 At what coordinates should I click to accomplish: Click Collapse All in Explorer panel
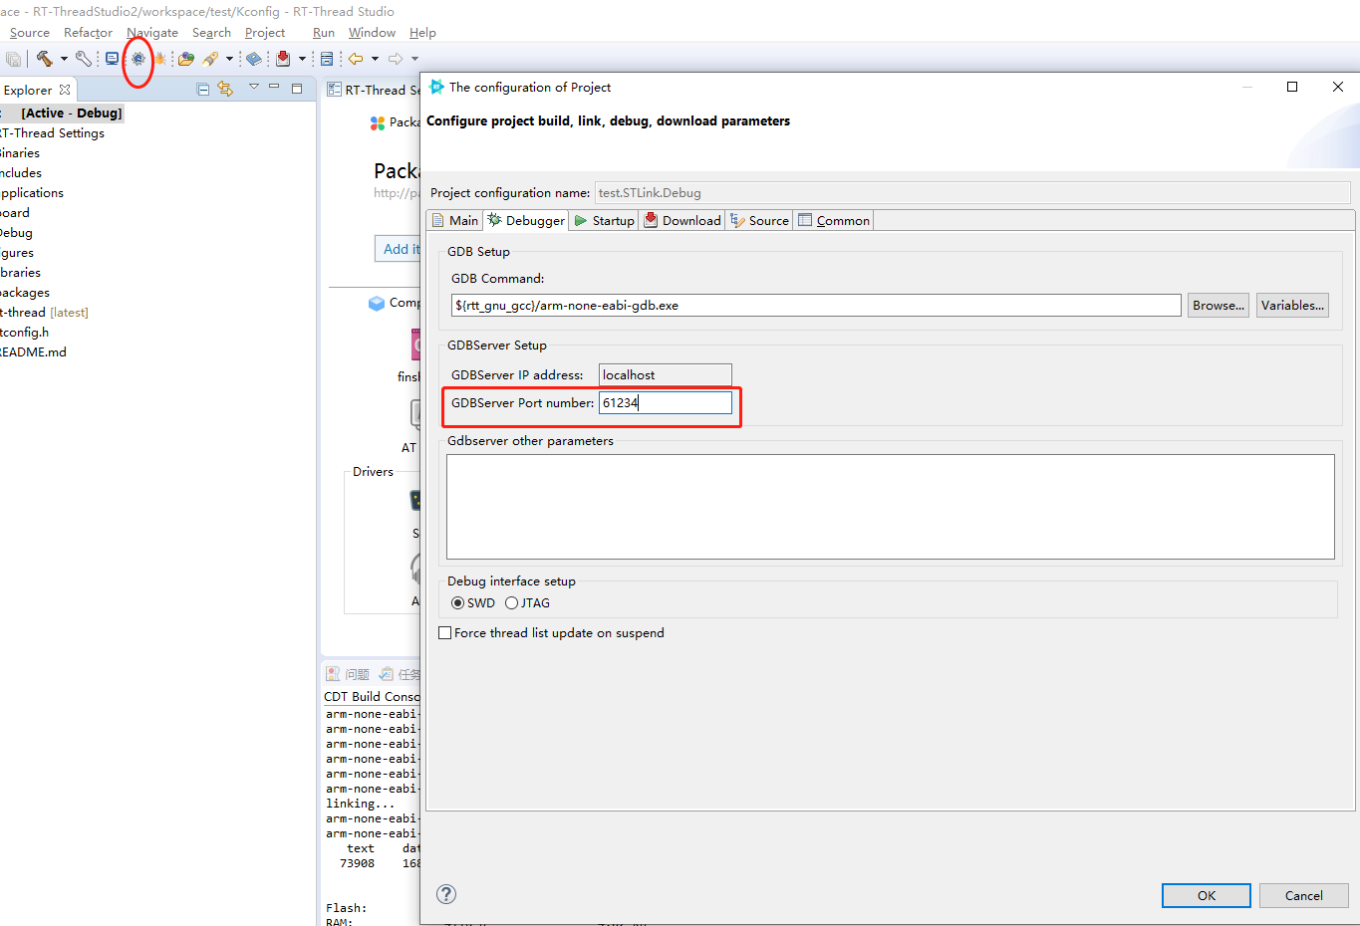tap(203, 89)
